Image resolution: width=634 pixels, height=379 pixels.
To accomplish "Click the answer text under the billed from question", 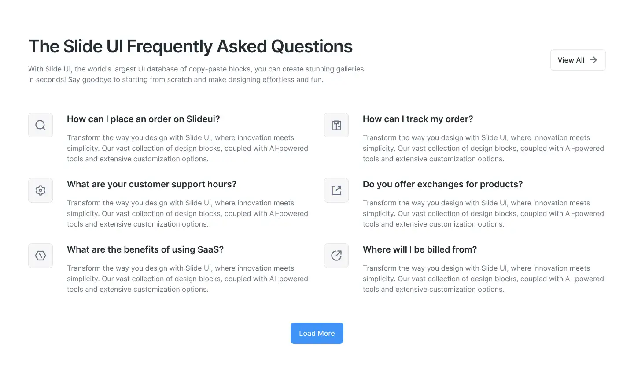I will pyautogui.click(x=483, y=279).
